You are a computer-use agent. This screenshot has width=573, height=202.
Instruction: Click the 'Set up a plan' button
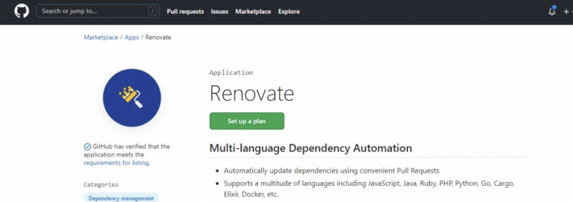pyautogui.click(x=247, y=121)
